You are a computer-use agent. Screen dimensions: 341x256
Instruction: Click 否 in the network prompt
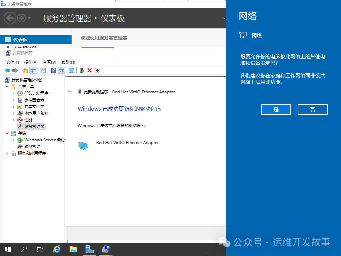click(x=312, y=109)
